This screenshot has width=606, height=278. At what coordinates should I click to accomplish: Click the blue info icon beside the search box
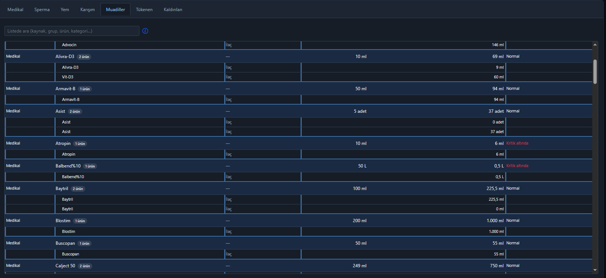(145, 31)
